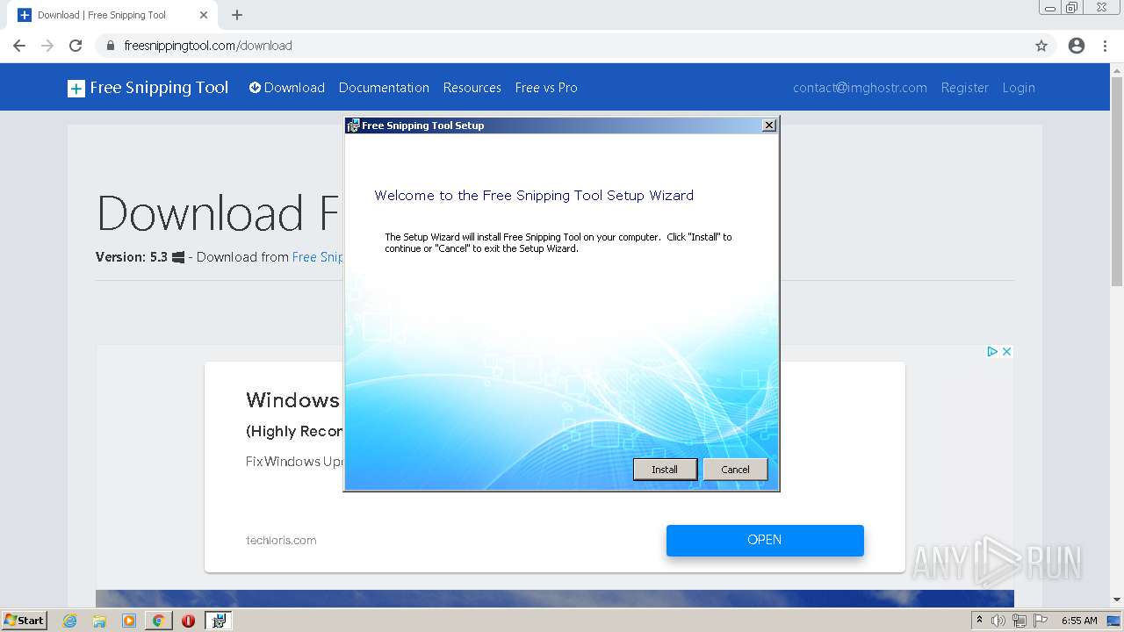
Task: Click the contact@imghostr.com email link
Action: tap(860, 88)
